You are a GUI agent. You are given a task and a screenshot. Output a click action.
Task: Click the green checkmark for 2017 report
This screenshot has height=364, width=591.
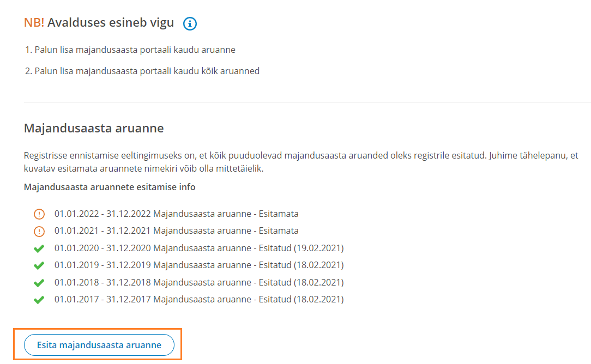coord(39,300)
